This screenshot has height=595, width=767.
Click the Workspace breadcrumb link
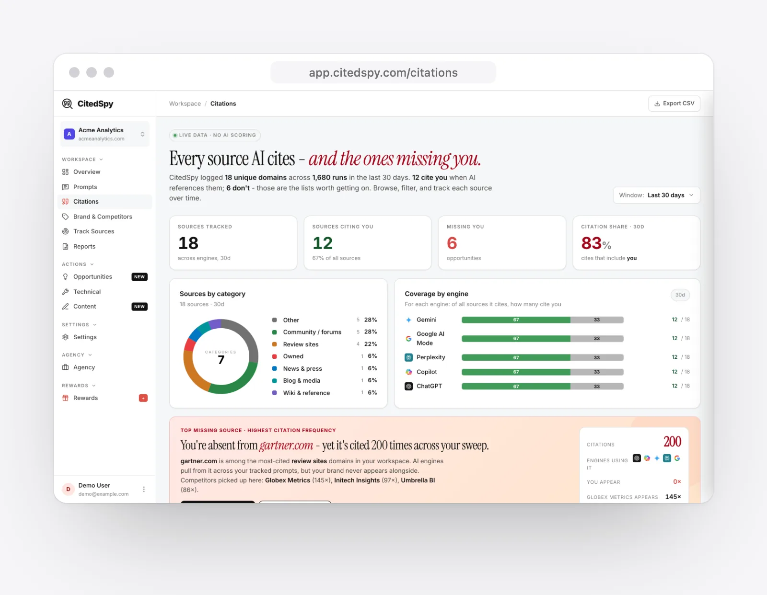(x=185, y=103)
